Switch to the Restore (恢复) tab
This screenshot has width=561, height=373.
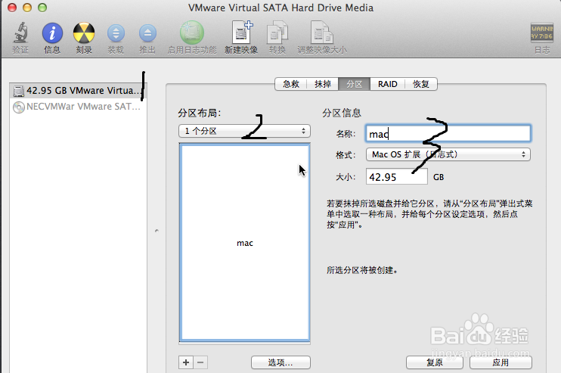pos(420,84)
